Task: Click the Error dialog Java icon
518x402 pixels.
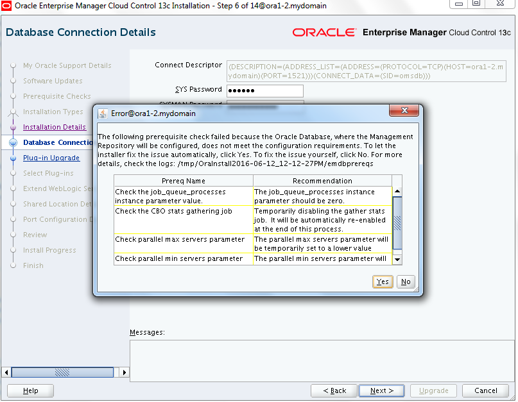Action: click(103, 113)
